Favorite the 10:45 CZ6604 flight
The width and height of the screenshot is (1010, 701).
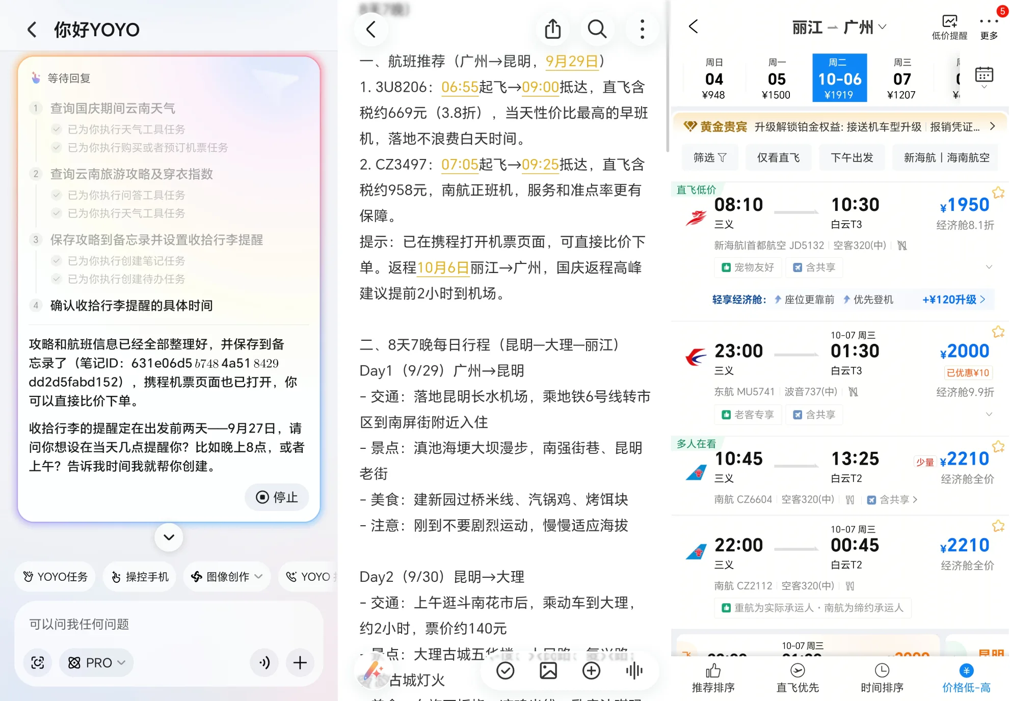[x=998, y=447]
